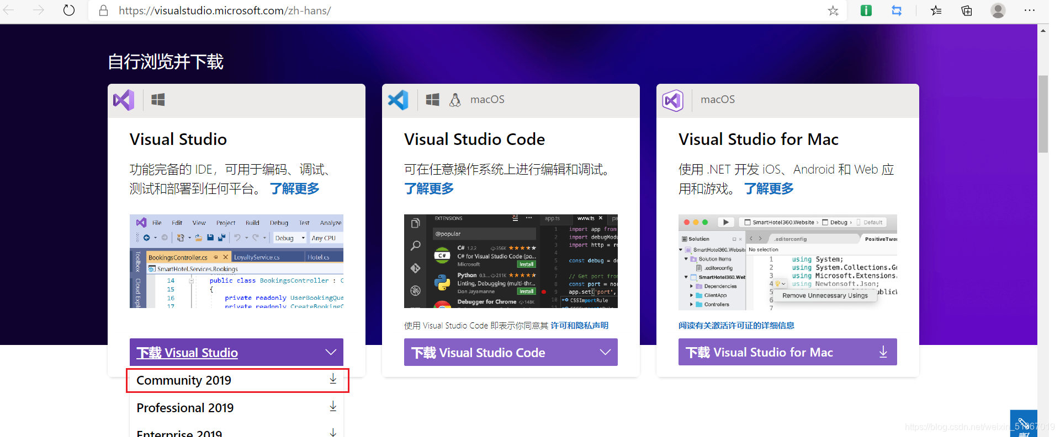Image resolution: width=1060 pixels, height=437 pixels.
Task: Click the Linux penguin icon
Action: [455, 100]
